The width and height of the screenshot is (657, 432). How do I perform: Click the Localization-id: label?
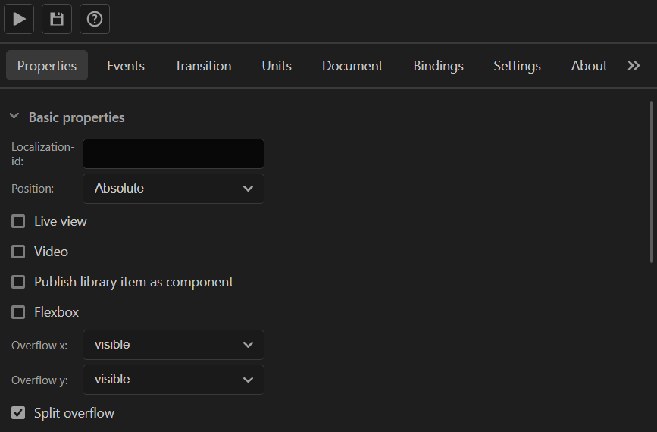(x=42, y=154)
